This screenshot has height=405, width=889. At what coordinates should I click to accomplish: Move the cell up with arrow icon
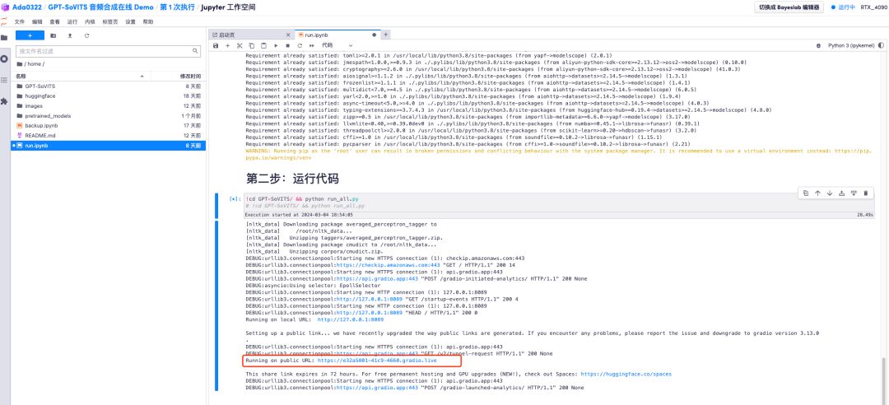817,193
